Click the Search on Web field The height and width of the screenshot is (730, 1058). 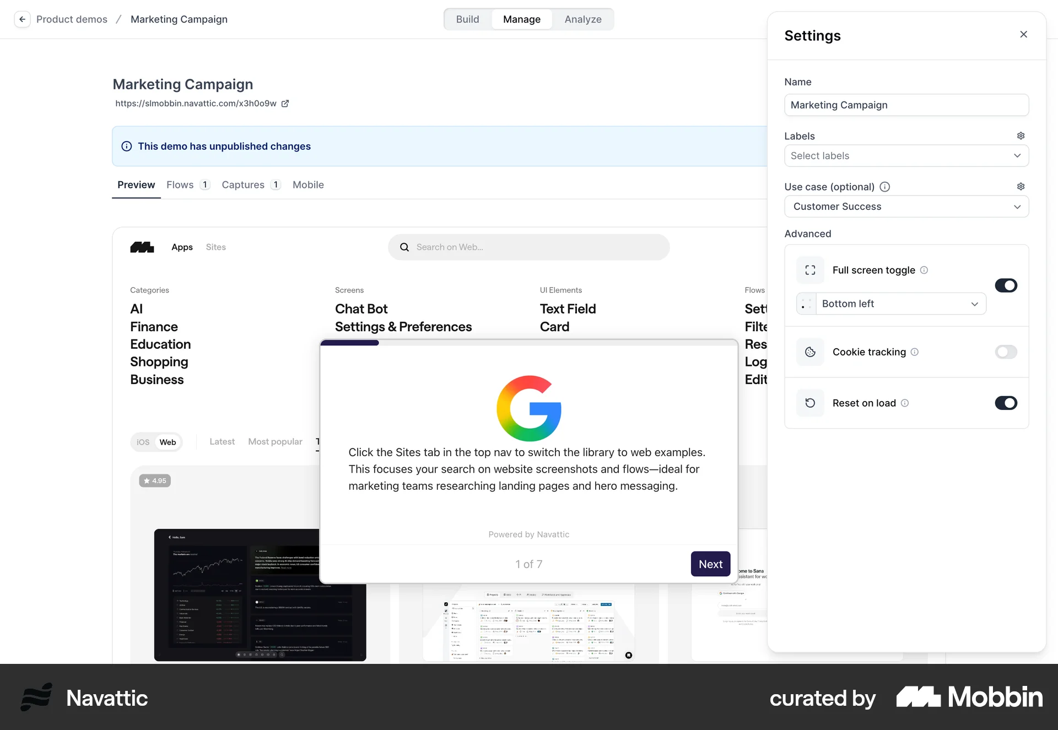click(529, 247)
